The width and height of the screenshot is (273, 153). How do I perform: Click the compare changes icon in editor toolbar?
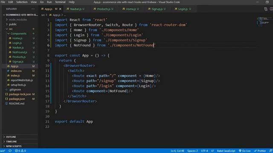(266, 9)
